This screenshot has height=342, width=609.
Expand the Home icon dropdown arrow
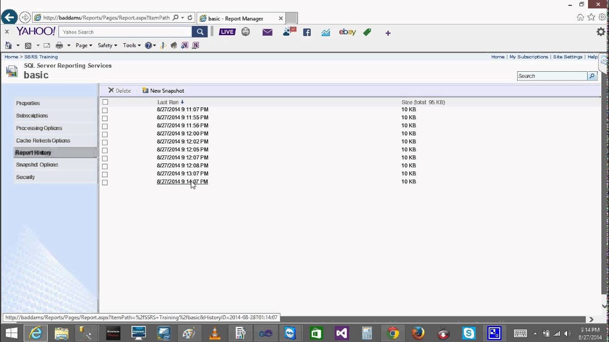18,46
